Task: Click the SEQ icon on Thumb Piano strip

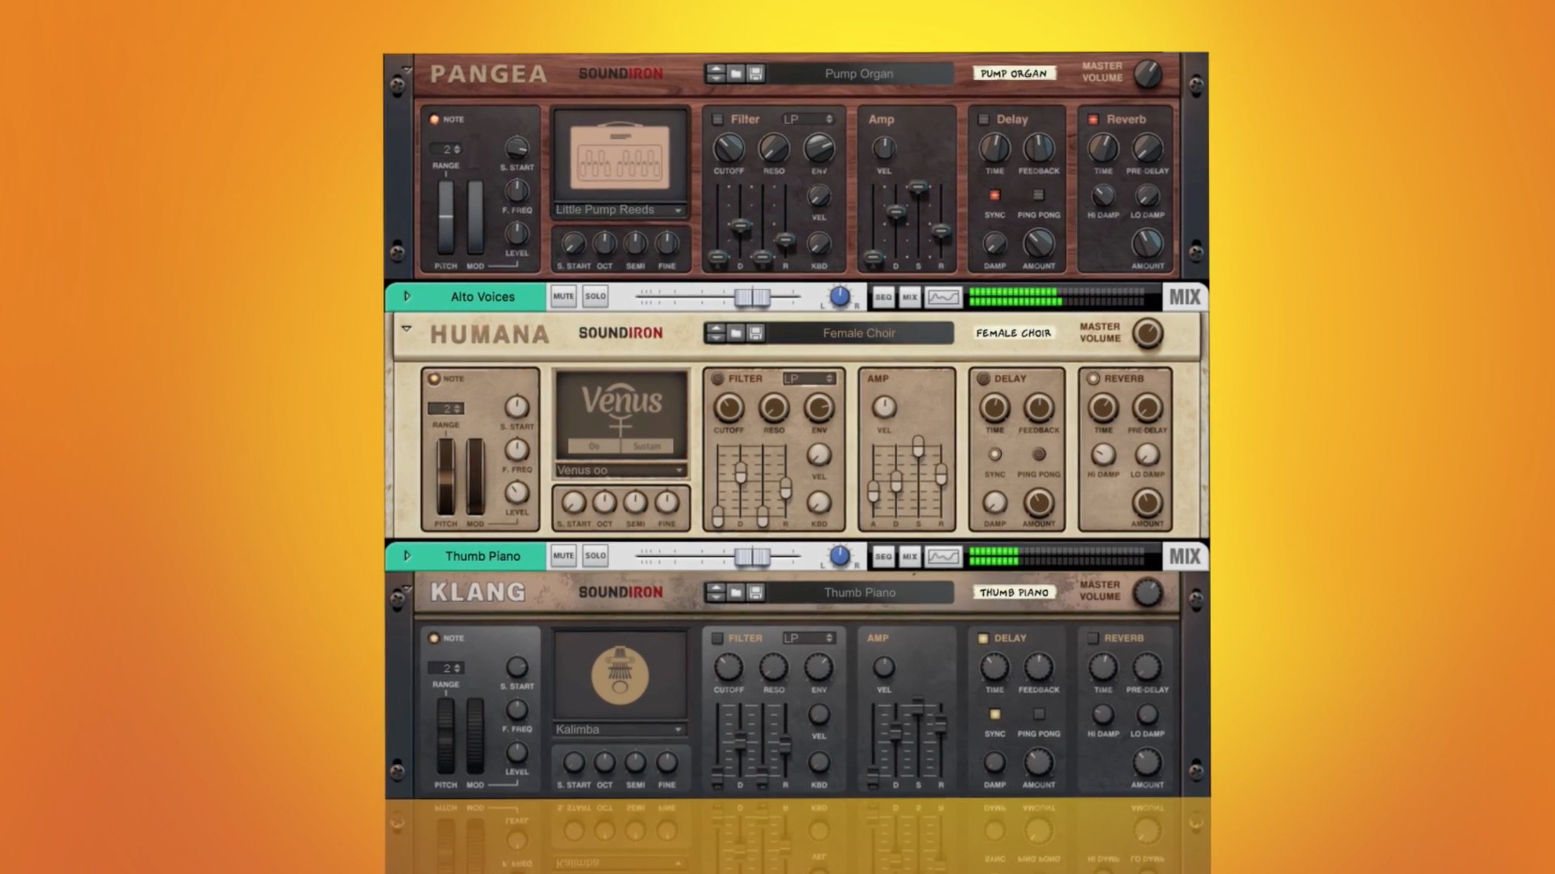Action: click(x=883, y=556)
